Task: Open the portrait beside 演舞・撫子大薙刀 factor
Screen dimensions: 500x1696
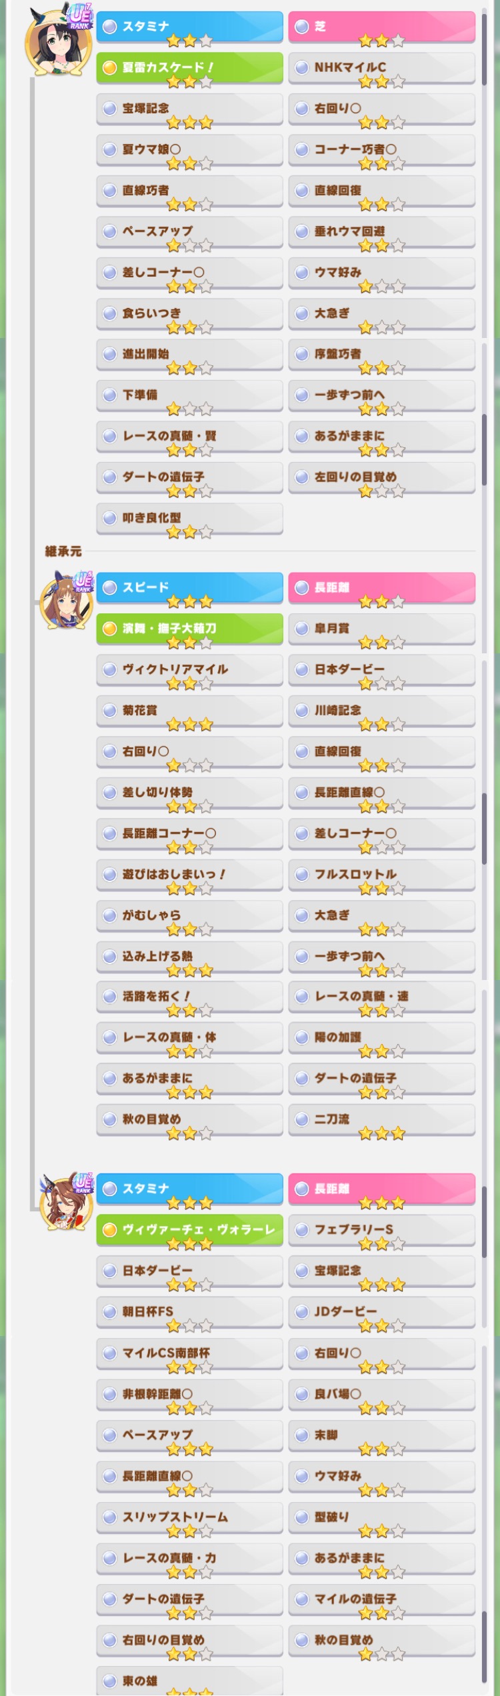Action: (x=66, y=600)
